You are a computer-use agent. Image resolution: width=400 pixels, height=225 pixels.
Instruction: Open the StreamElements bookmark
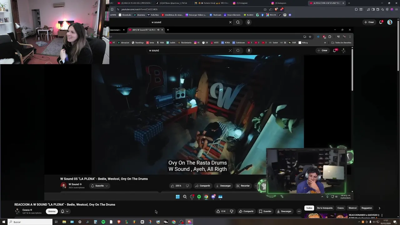[232, 15]
